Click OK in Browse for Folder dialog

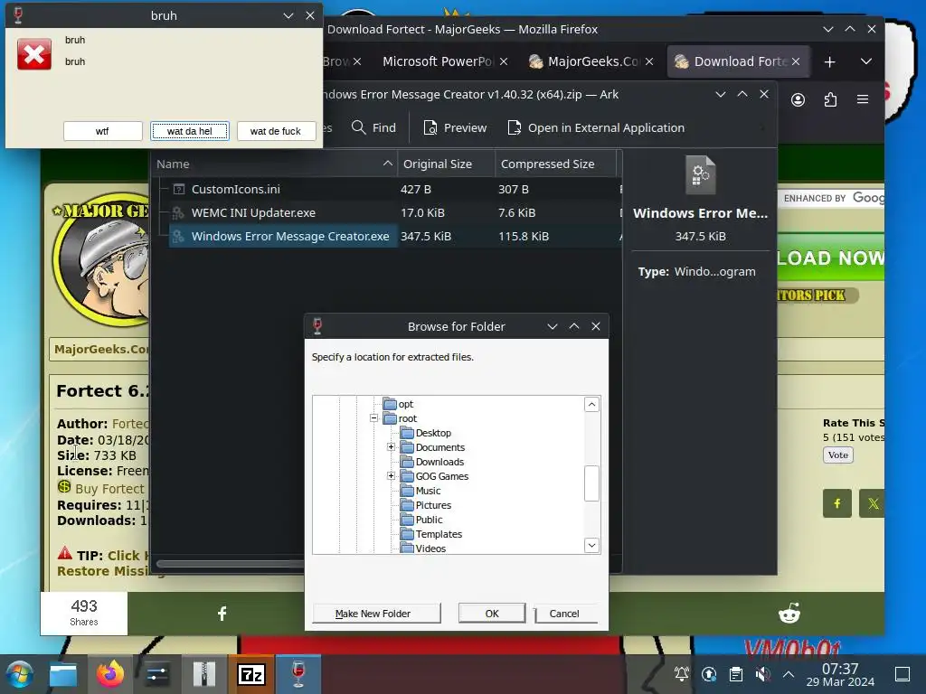pos(492,614)
